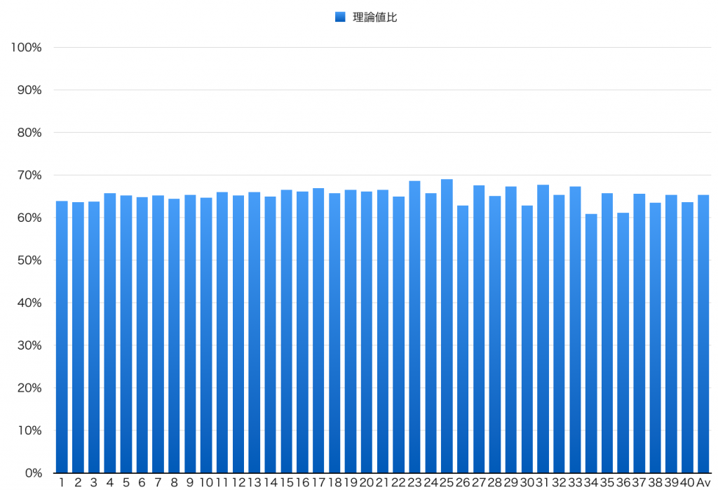The image size is (718, 490).
Task: Select the bar above label 5
Action: click(x=126, y=333)
